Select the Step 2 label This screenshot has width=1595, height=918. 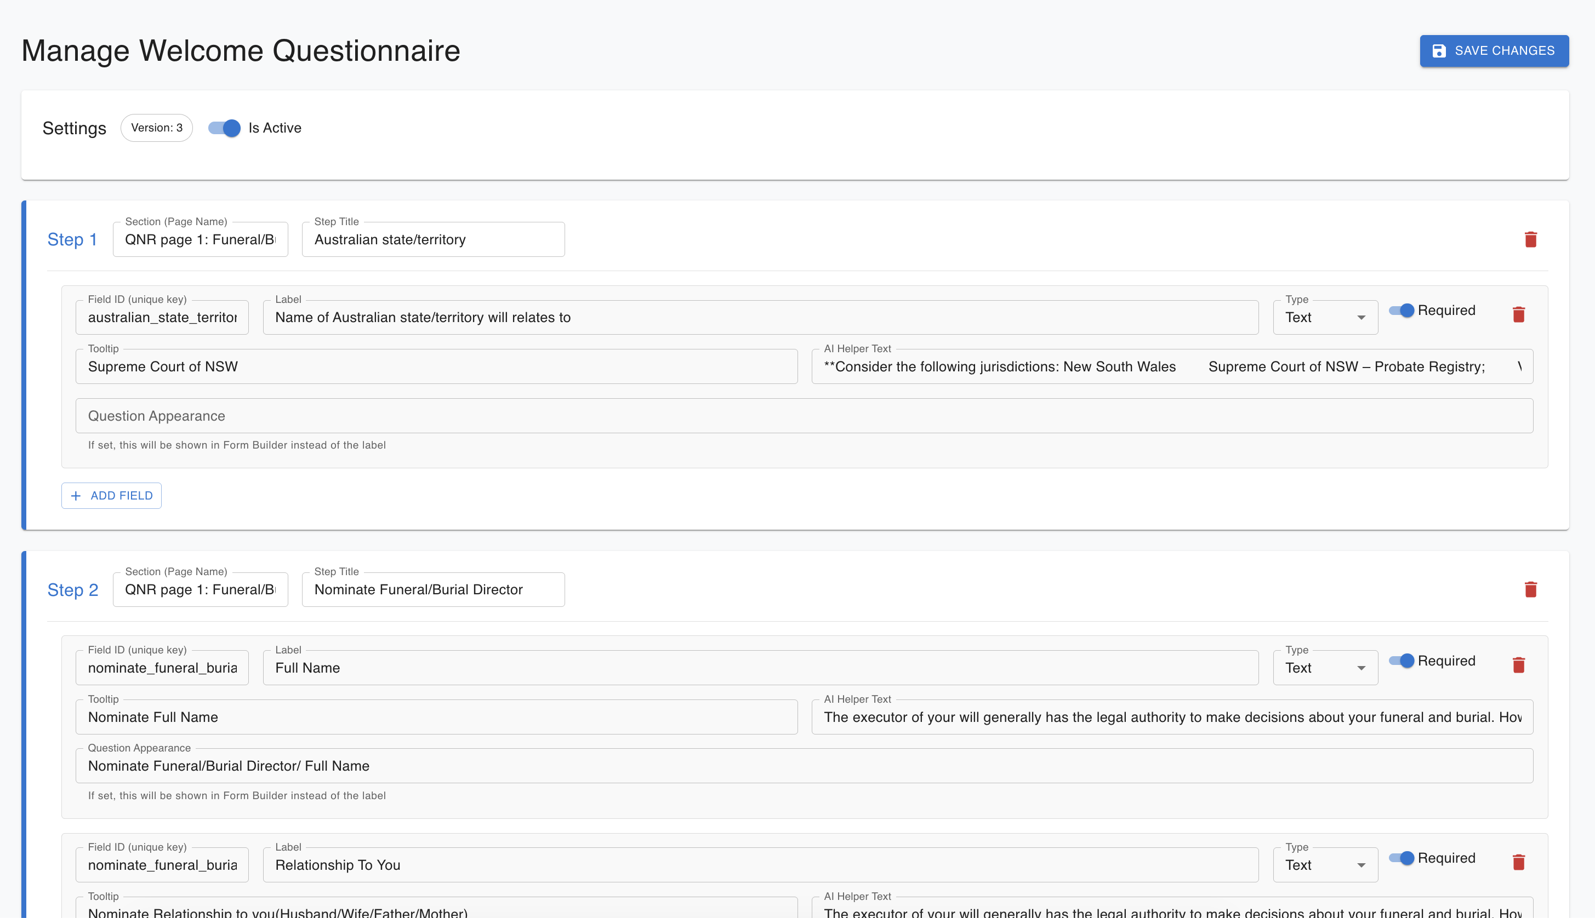coord(72,589)
